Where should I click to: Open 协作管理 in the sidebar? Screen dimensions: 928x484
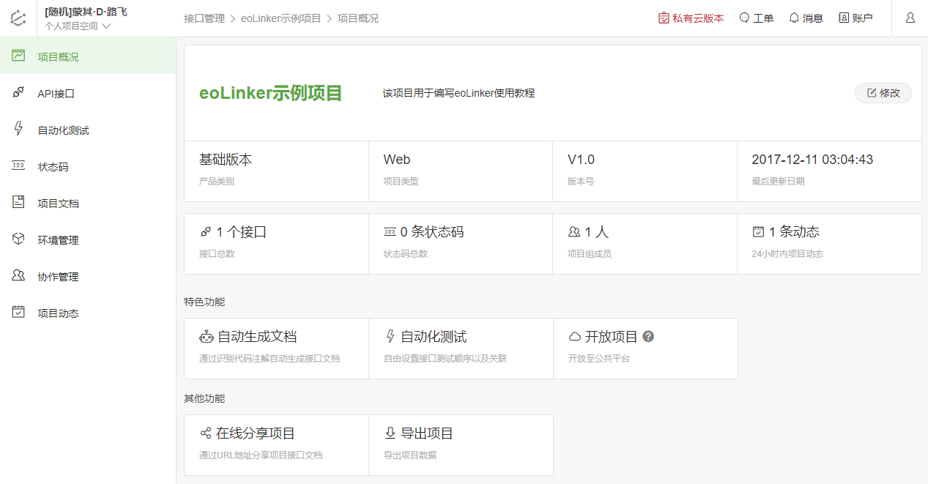pyautogui.click(x=88, y=276)
